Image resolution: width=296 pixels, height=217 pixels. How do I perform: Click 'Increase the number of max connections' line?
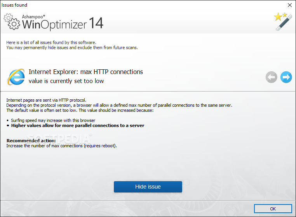61,146
